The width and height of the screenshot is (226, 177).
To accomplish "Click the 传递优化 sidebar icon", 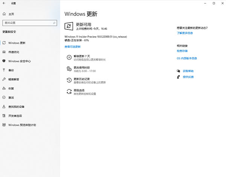I will point(4,52).
